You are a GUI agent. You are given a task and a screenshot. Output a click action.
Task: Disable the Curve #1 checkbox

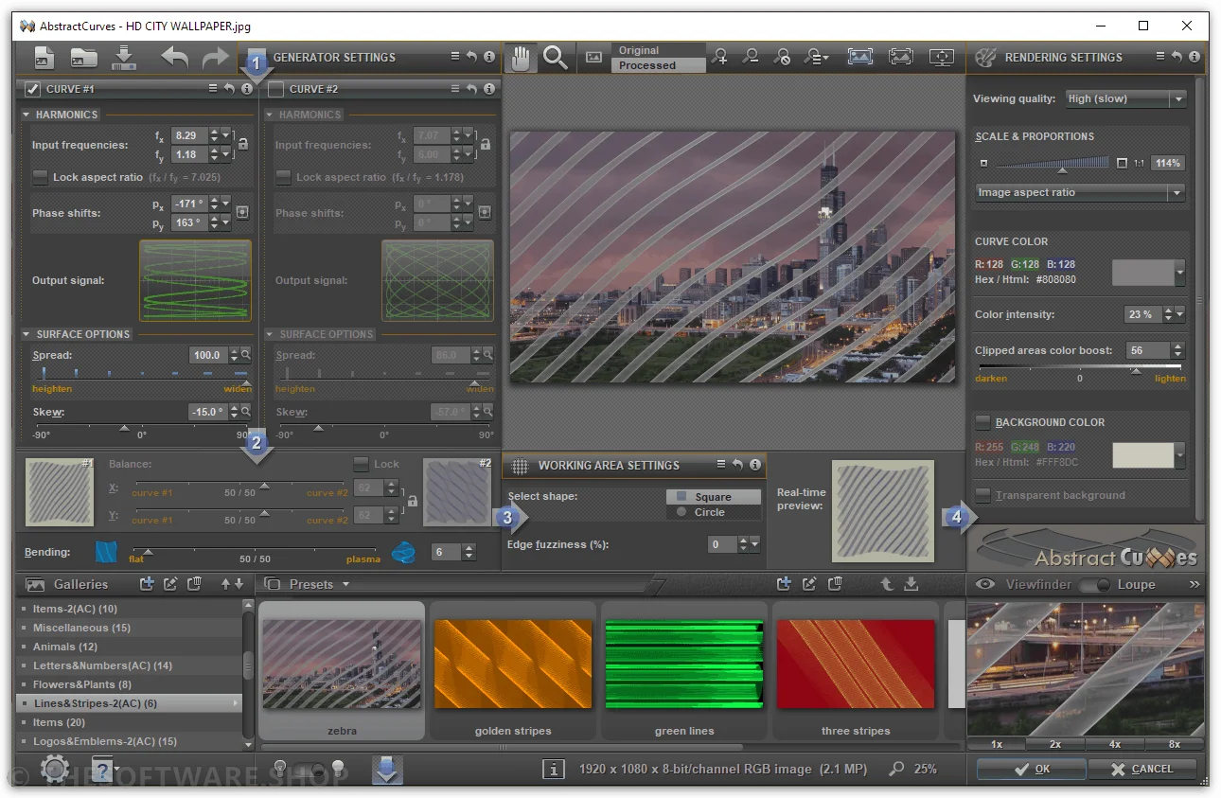pyautogui.click(x=32, y=89)
